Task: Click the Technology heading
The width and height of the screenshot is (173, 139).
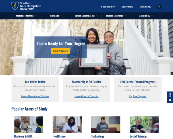Action: click(x=98, y=136)
